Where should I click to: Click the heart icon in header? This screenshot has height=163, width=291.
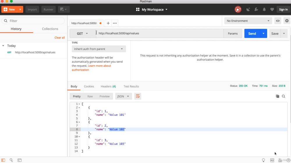pyautogui.click(x=272, y=10)
